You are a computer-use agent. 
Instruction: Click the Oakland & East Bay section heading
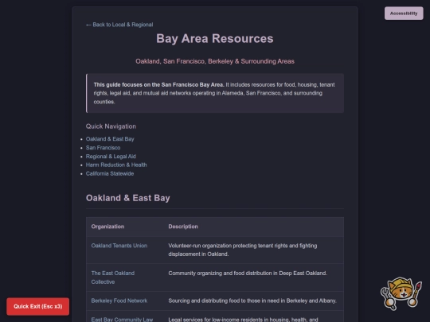pyautogui.click(x=127, y=198)
